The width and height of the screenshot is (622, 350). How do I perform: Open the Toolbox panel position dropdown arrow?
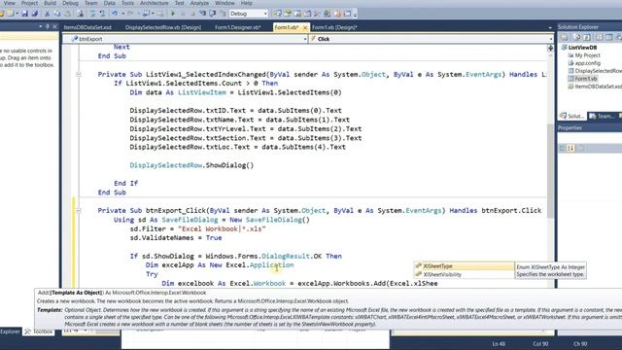41,26
